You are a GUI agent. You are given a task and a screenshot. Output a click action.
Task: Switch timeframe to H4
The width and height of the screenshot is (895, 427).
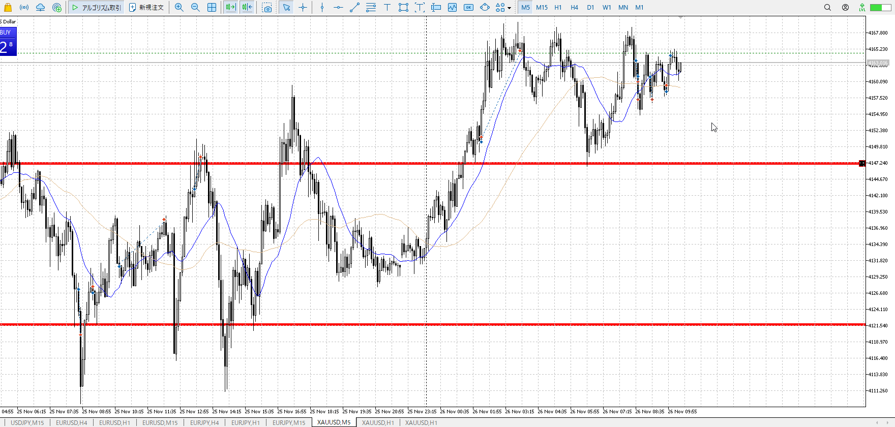pyautogui.click(x=574, y=7)
